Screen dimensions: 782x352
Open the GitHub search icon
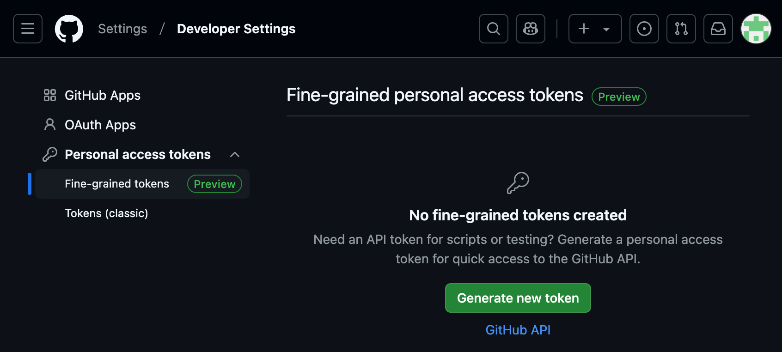pyautogui.click(x=493, y=29)
